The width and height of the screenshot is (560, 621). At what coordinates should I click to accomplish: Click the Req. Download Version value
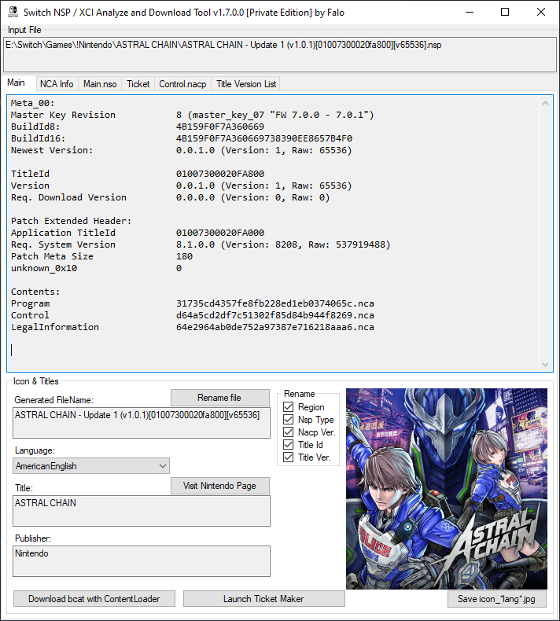tap(252, 197)
